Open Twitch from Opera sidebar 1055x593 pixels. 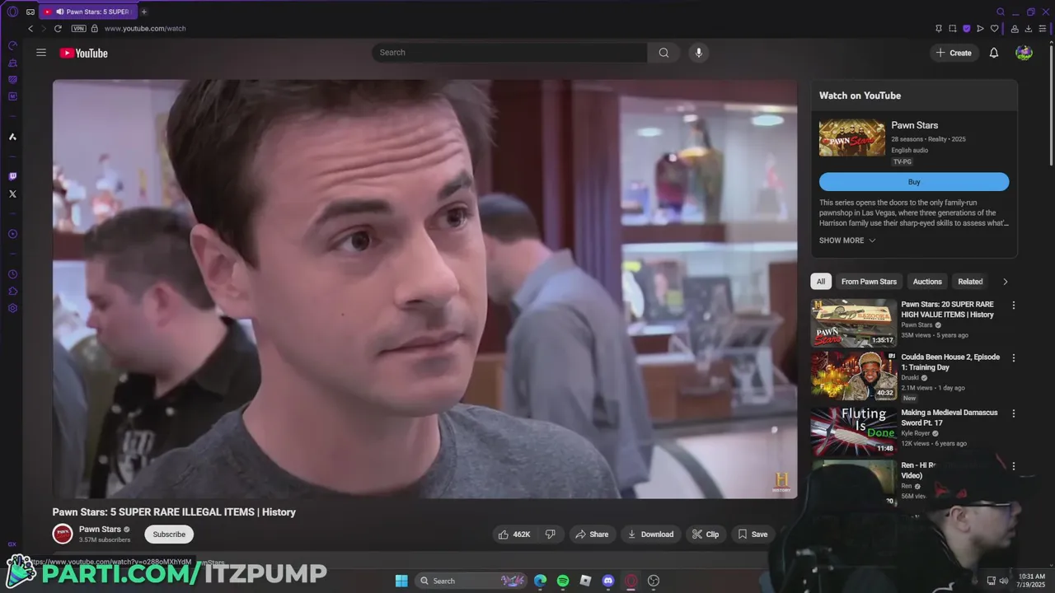coord(12,176)
